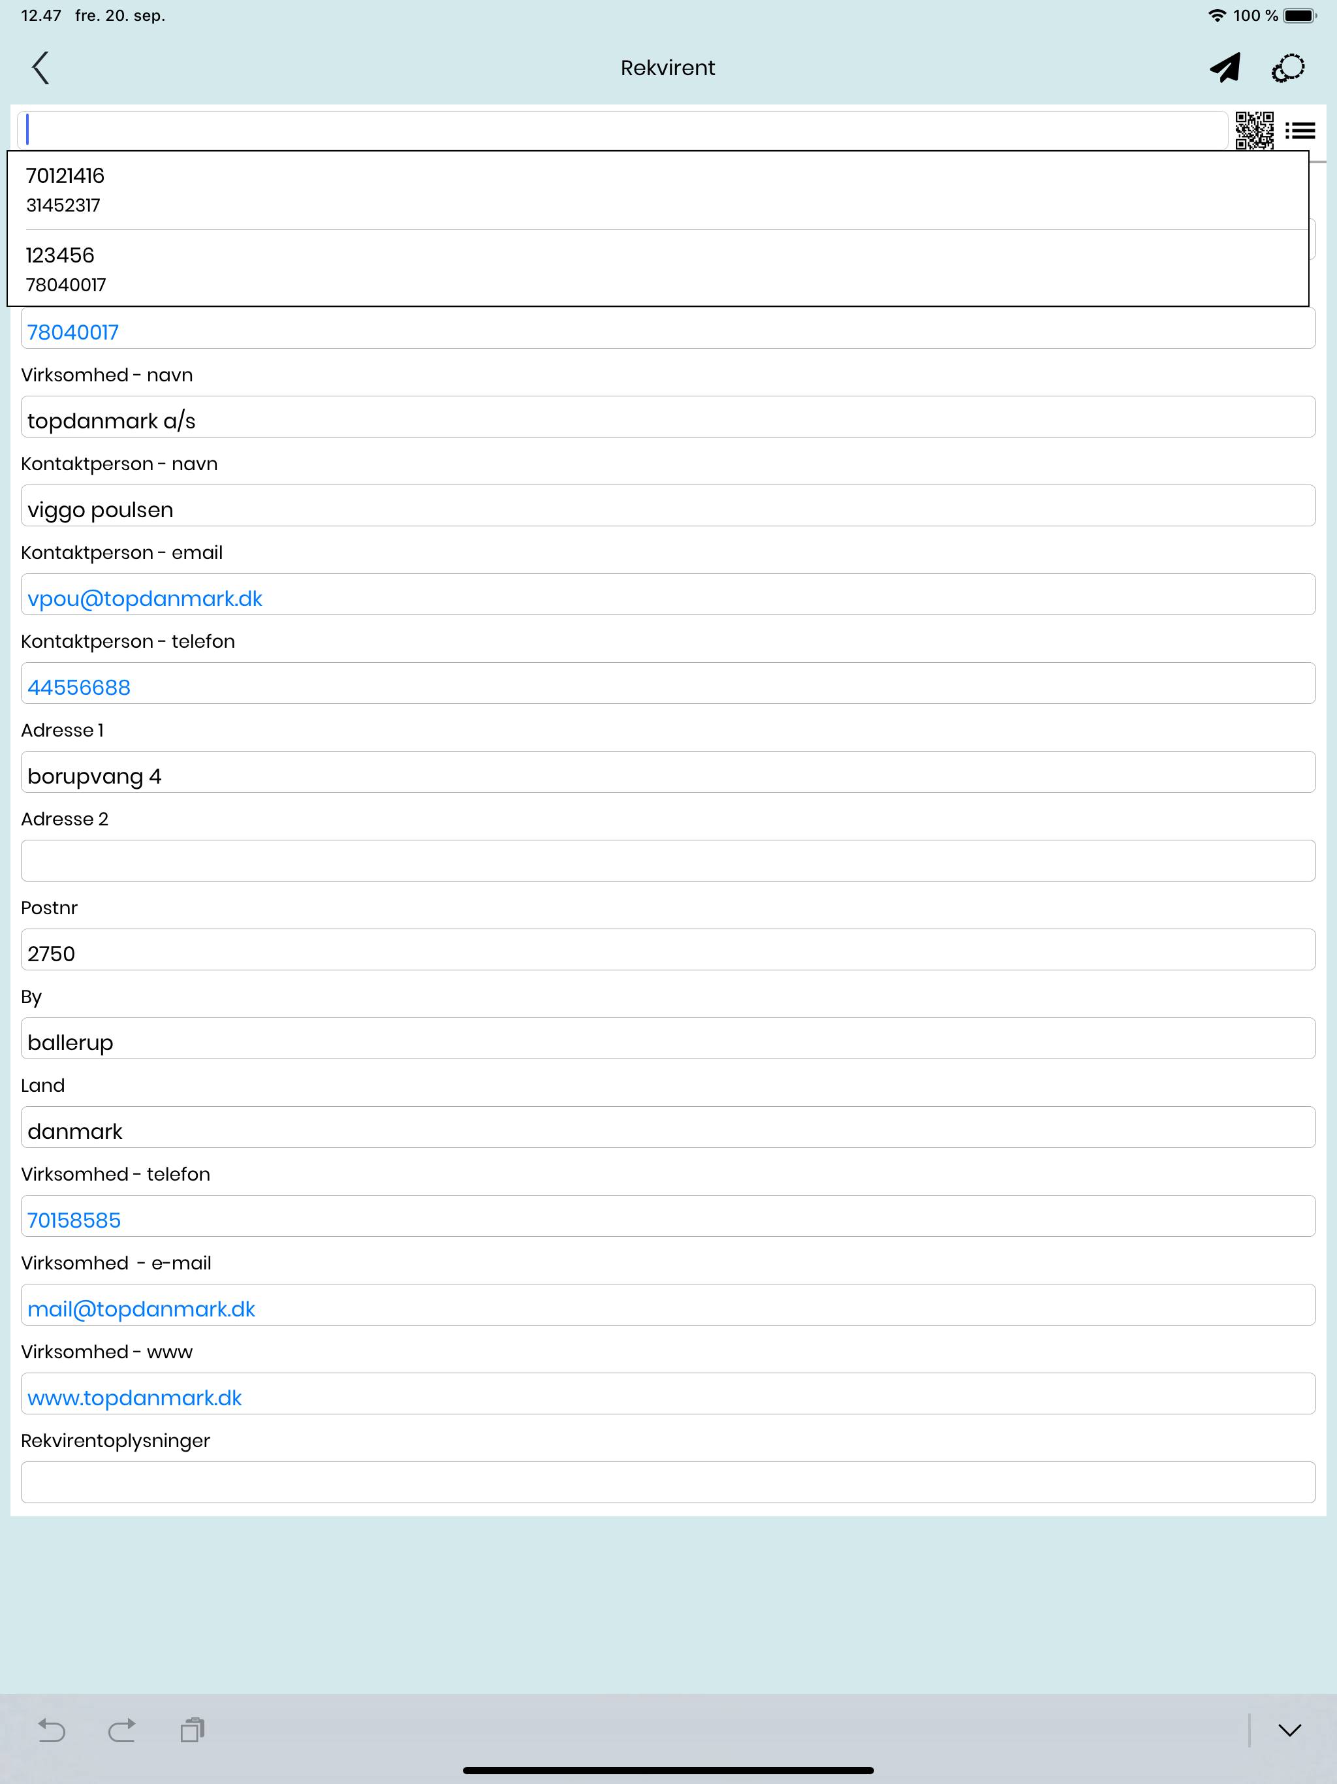Tap the paste clipboard icon
This screenshot has height=1784, width=1337.
[x=193, y=1730]
